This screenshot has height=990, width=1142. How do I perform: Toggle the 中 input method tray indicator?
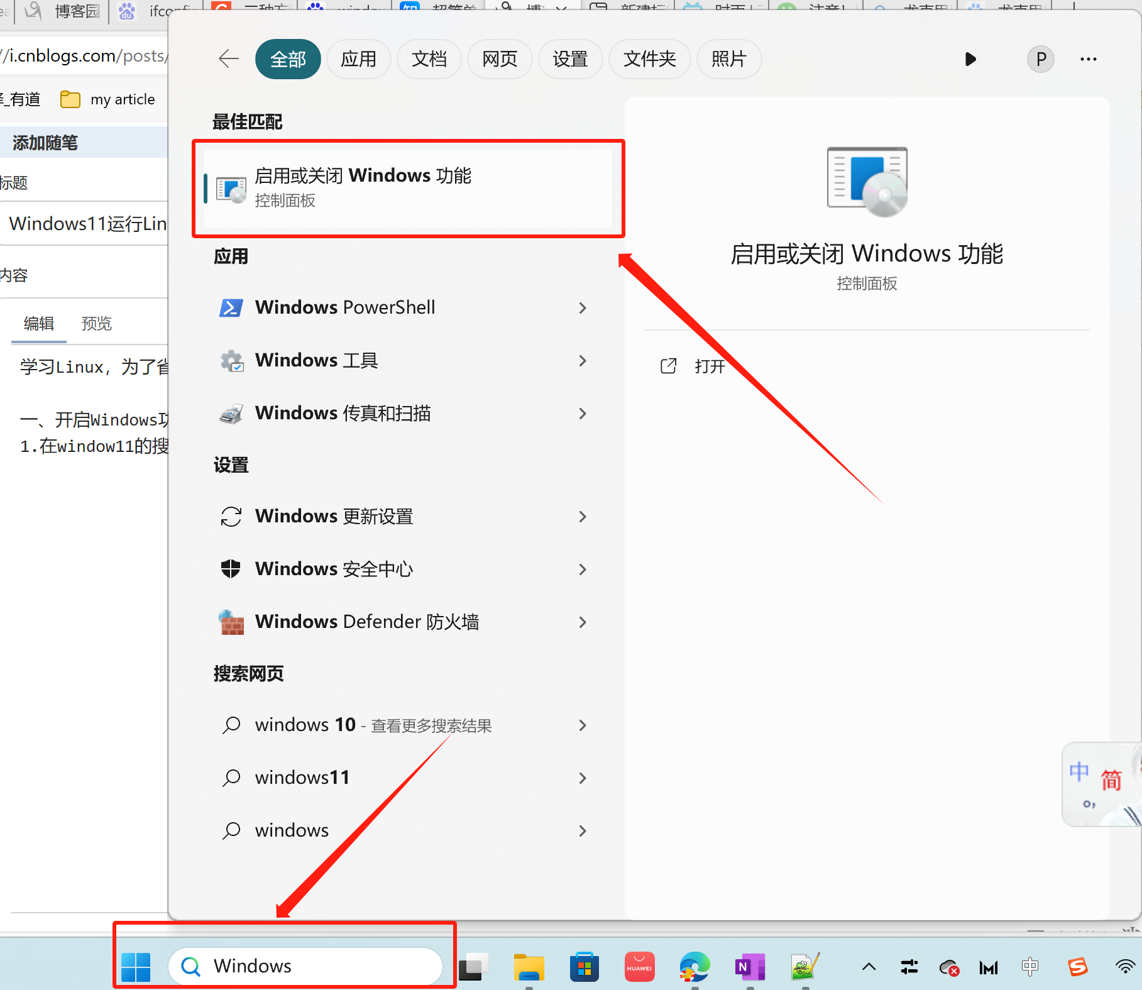1030,967
